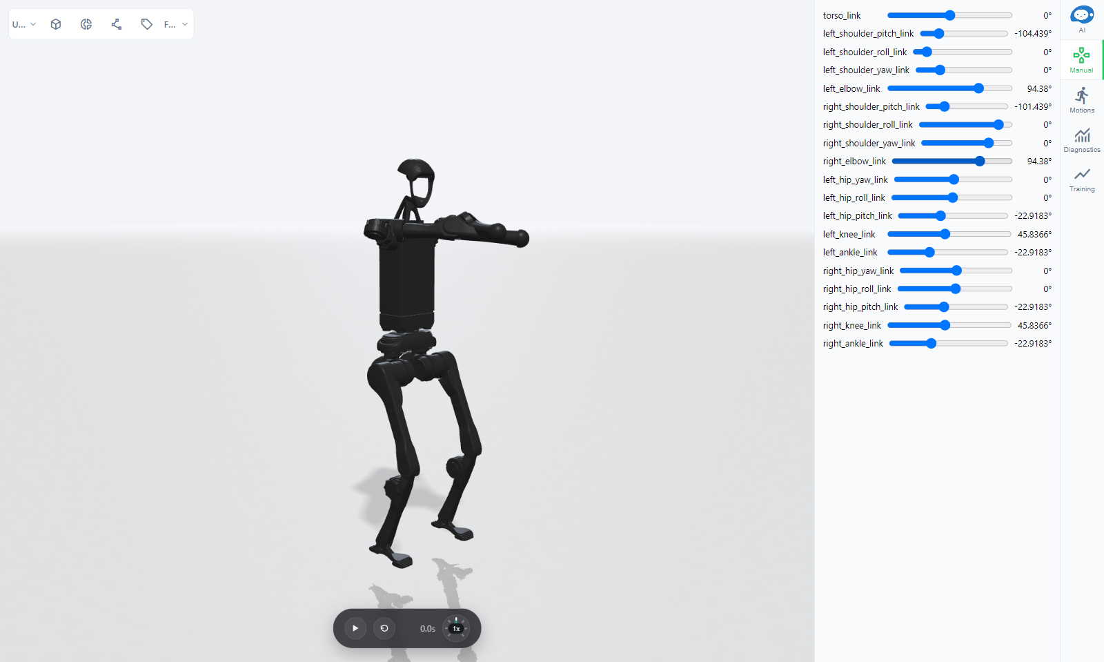Open the "F..." dropdown in the top toolbar
This screenshot has height=662, width=1104.
click(176, 24)
